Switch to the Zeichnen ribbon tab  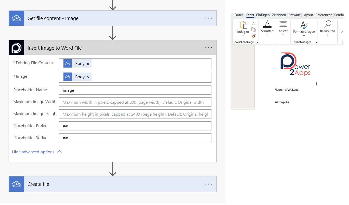click(279, 15)
